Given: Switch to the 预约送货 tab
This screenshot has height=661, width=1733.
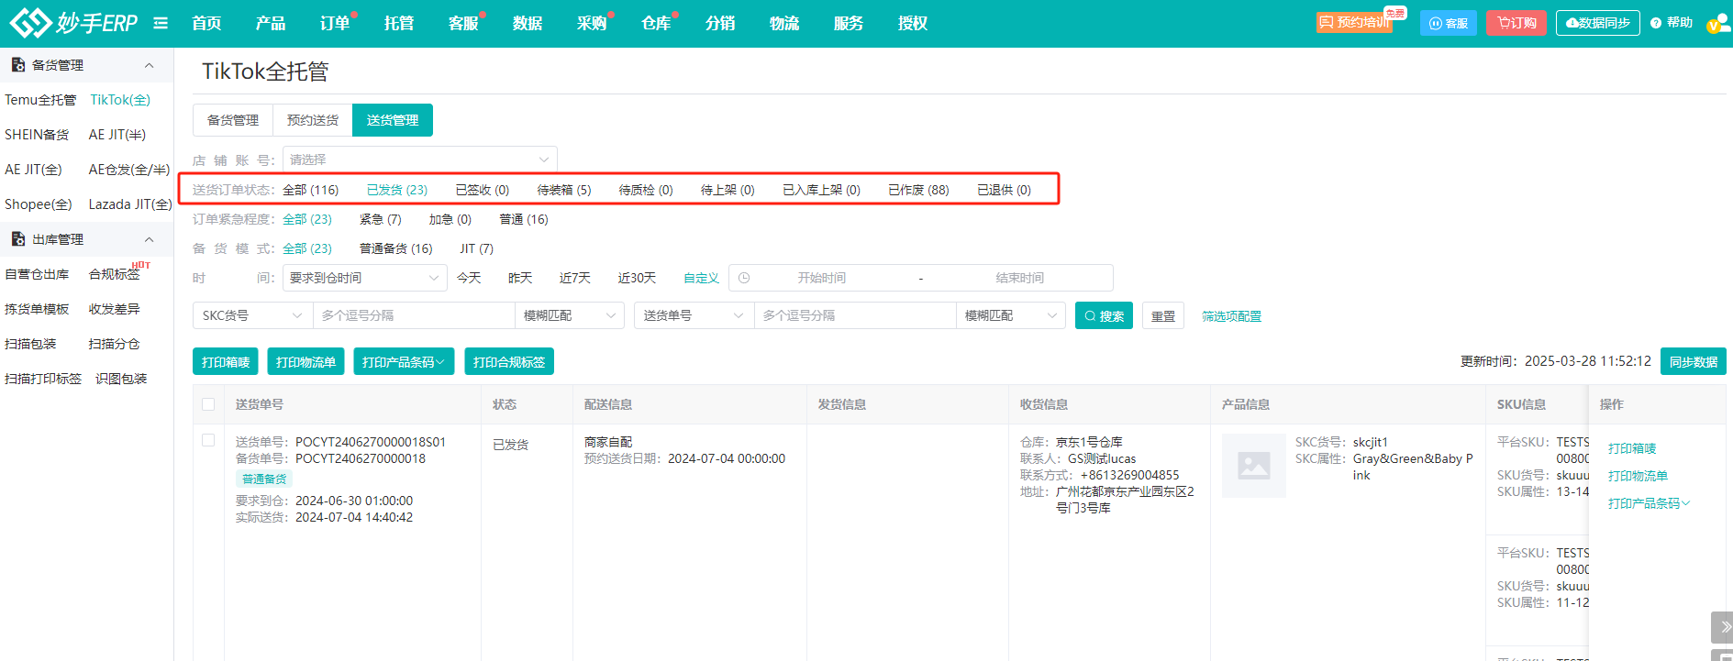Looking at the screenshot, I should pos(313,120).
